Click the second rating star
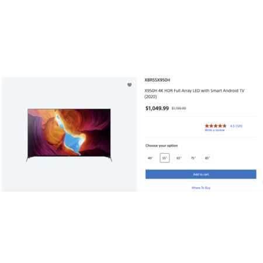263x263 pixels. [x=211, y=126]
